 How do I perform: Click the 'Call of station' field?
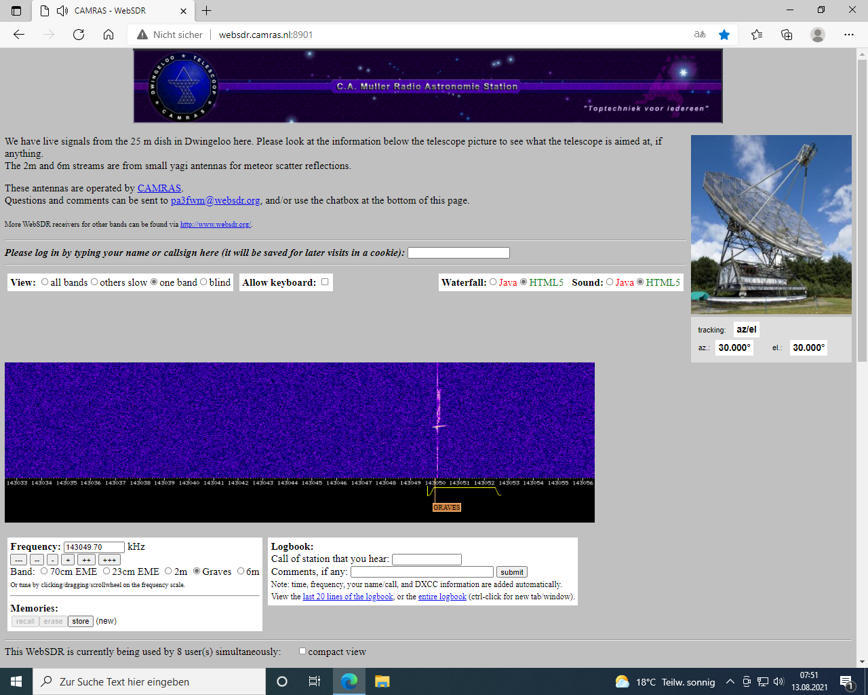pyautogui.click(x=427, y=559)
